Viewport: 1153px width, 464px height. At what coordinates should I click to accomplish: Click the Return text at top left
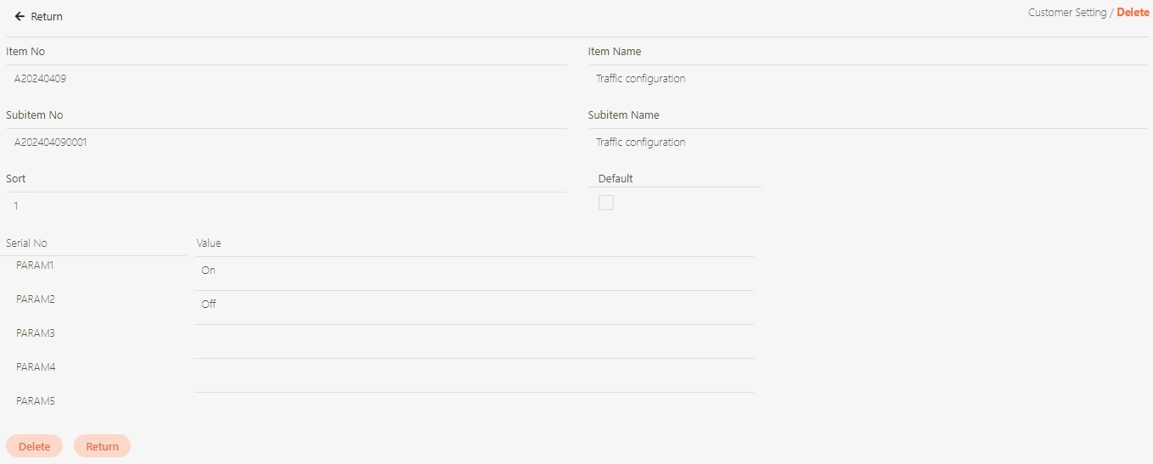click(47, 17)
